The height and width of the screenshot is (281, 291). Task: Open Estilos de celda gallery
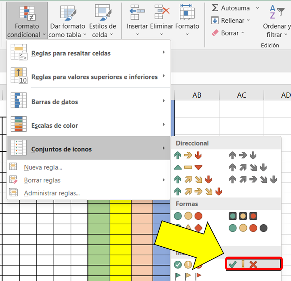coord(103,21)
